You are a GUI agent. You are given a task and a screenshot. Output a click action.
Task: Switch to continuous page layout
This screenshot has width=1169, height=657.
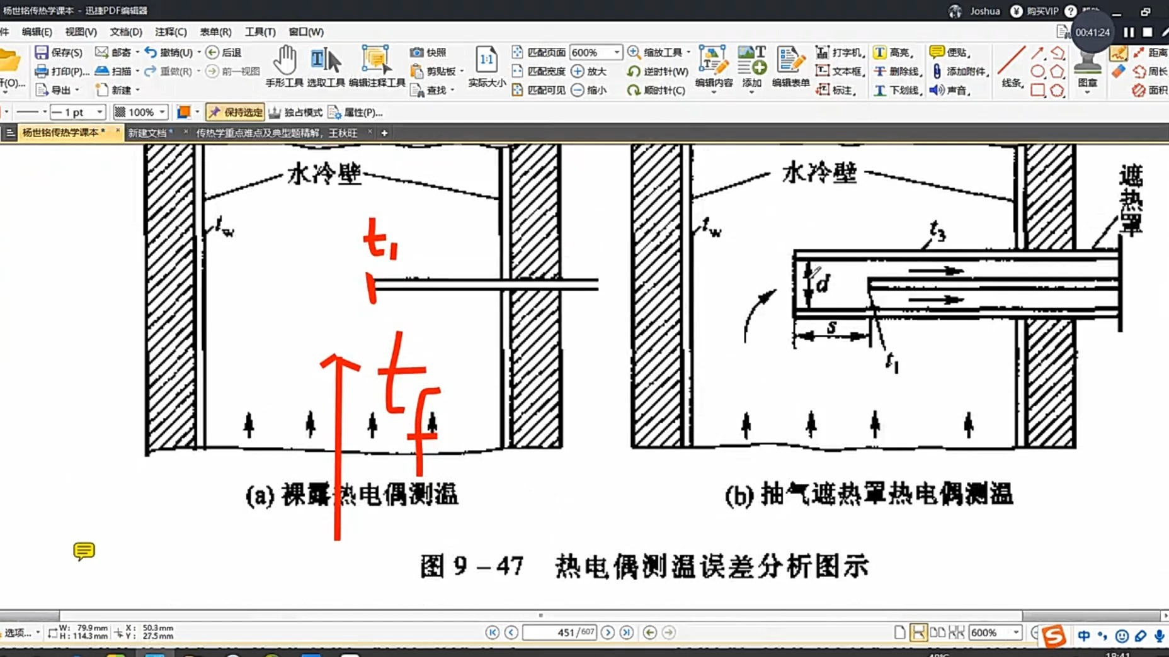(x=918, y=632)
